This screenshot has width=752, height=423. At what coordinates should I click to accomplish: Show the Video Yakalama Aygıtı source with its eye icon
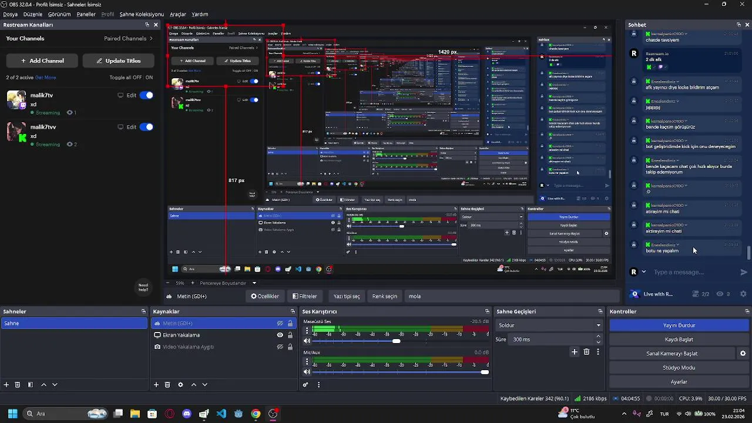[280, 347]
